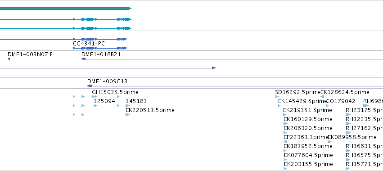Click the EK089958.5prime label

pos(352,137)
